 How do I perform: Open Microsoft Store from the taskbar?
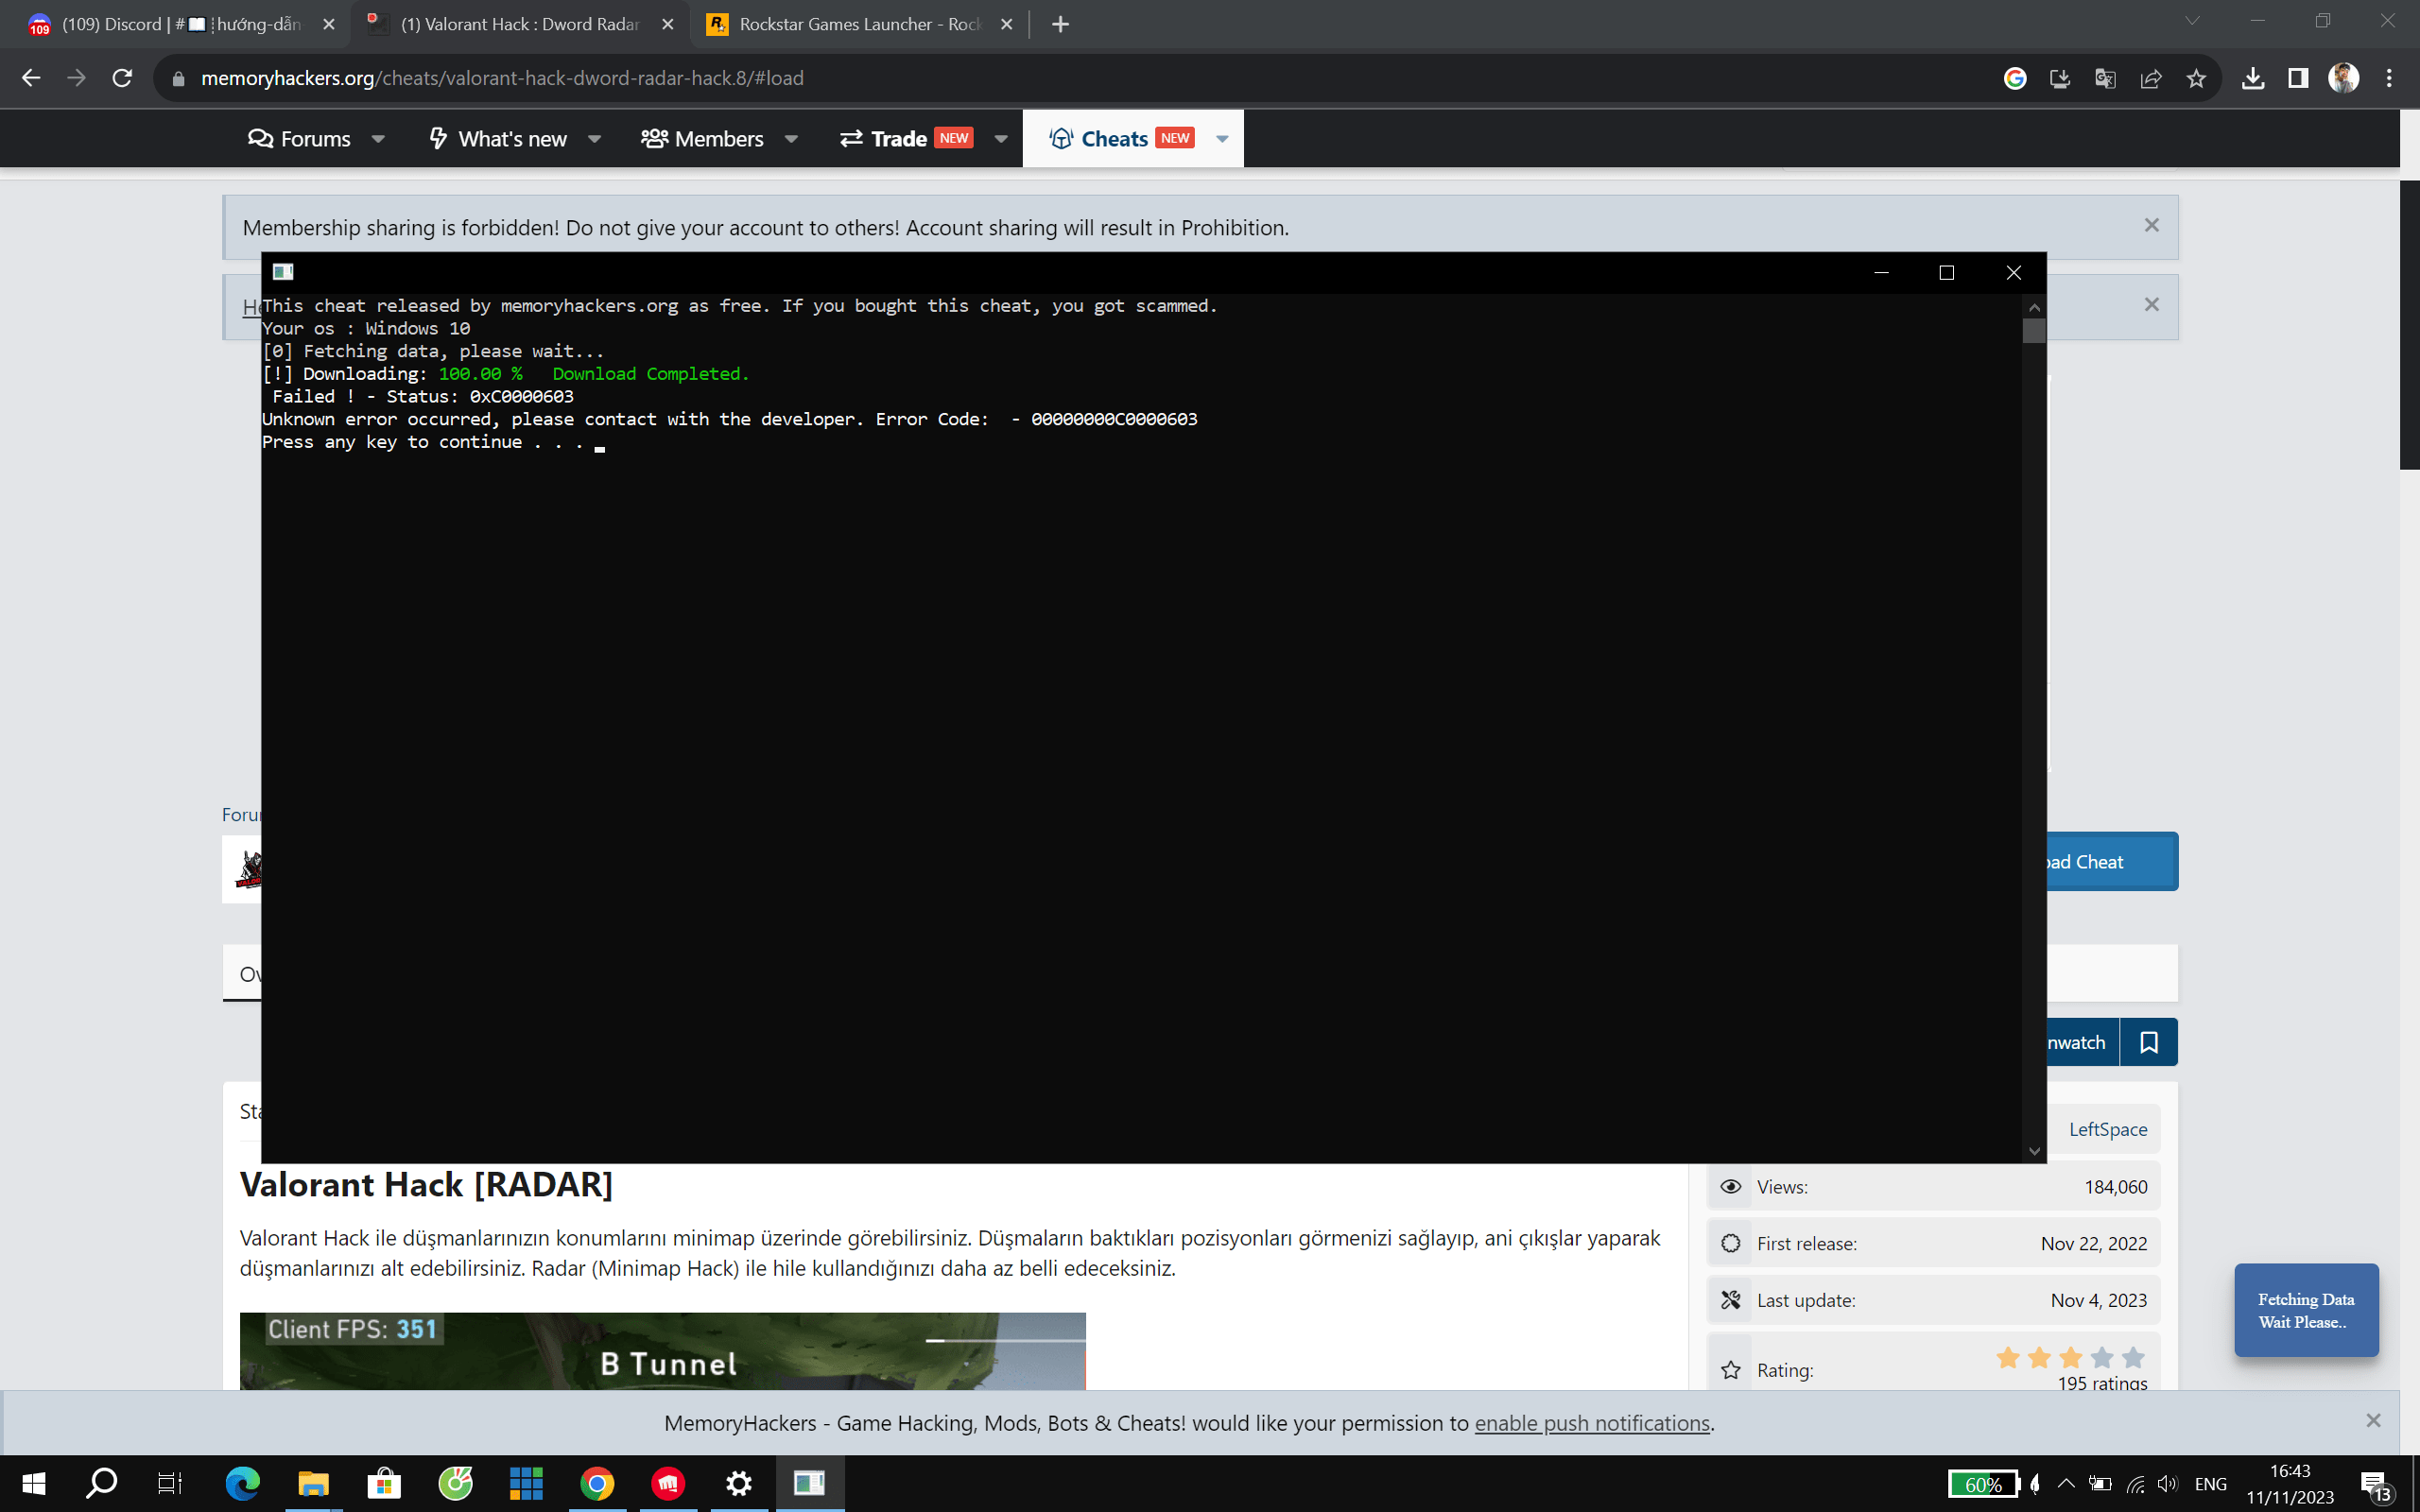click(x=384, y=1484)
